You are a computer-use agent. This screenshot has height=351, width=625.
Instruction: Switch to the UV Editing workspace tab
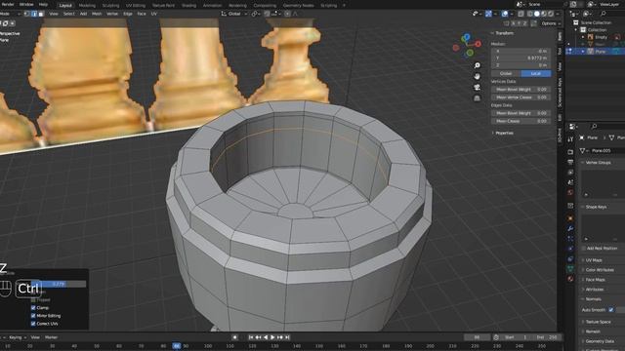click(x=136, y=6)
